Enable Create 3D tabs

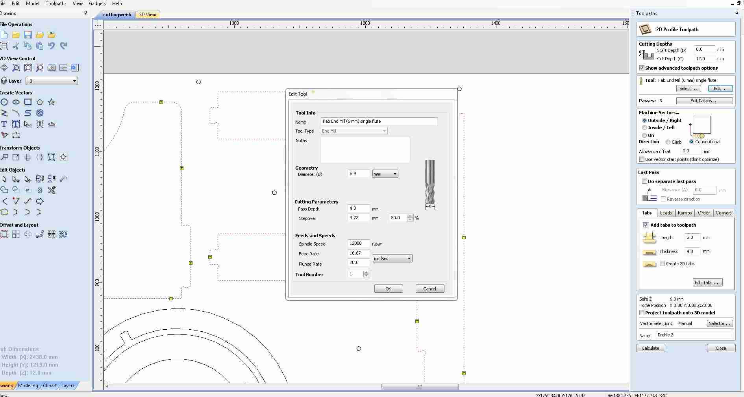[x=663, y=264]
